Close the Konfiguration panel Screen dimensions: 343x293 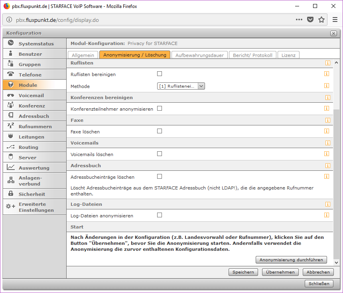click(333, 33)
